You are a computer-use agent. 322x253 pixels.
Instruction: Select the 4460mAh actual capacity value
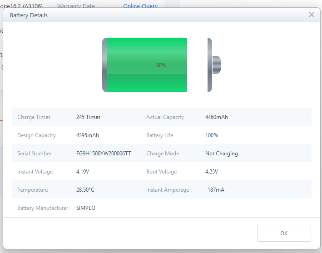click(216, 117)
